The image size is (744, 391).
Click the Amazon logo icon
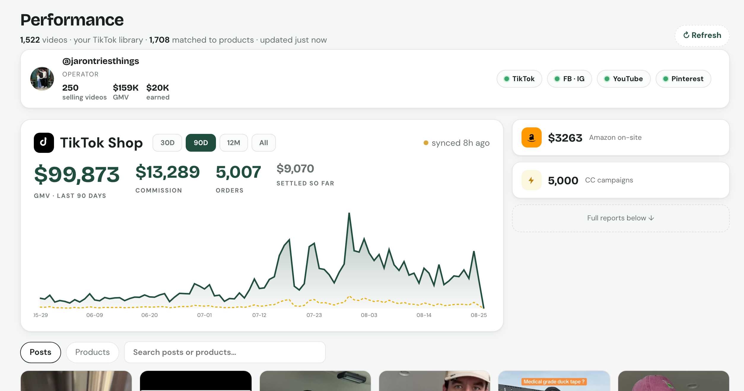click(x=531, y=137)
